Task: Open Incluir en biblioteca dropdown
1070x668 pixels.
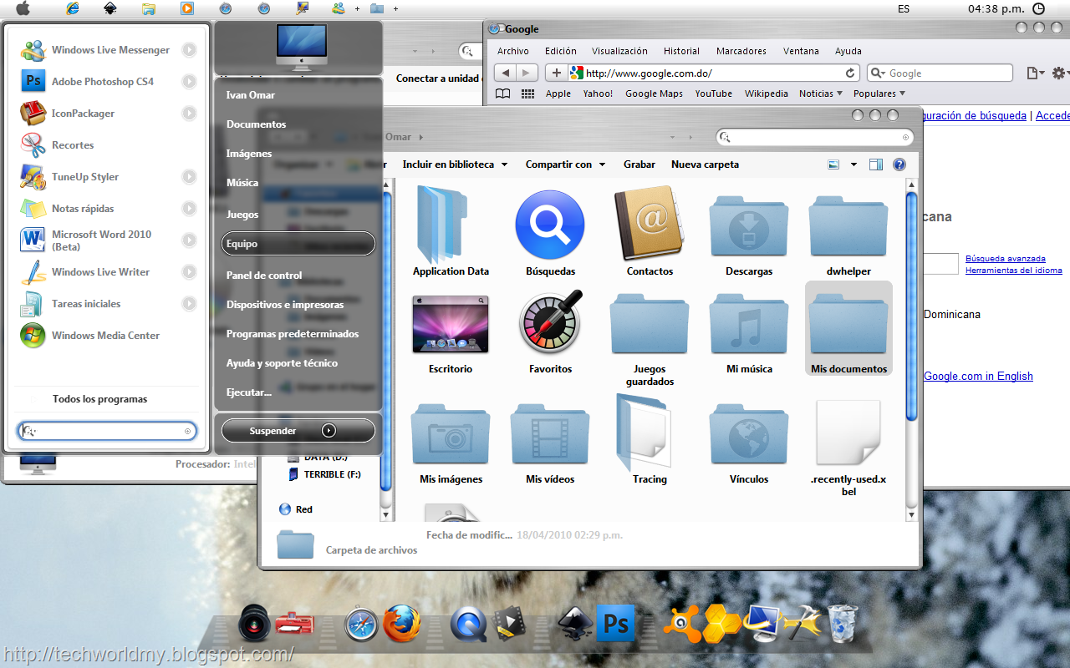Action: coord(455,164)
